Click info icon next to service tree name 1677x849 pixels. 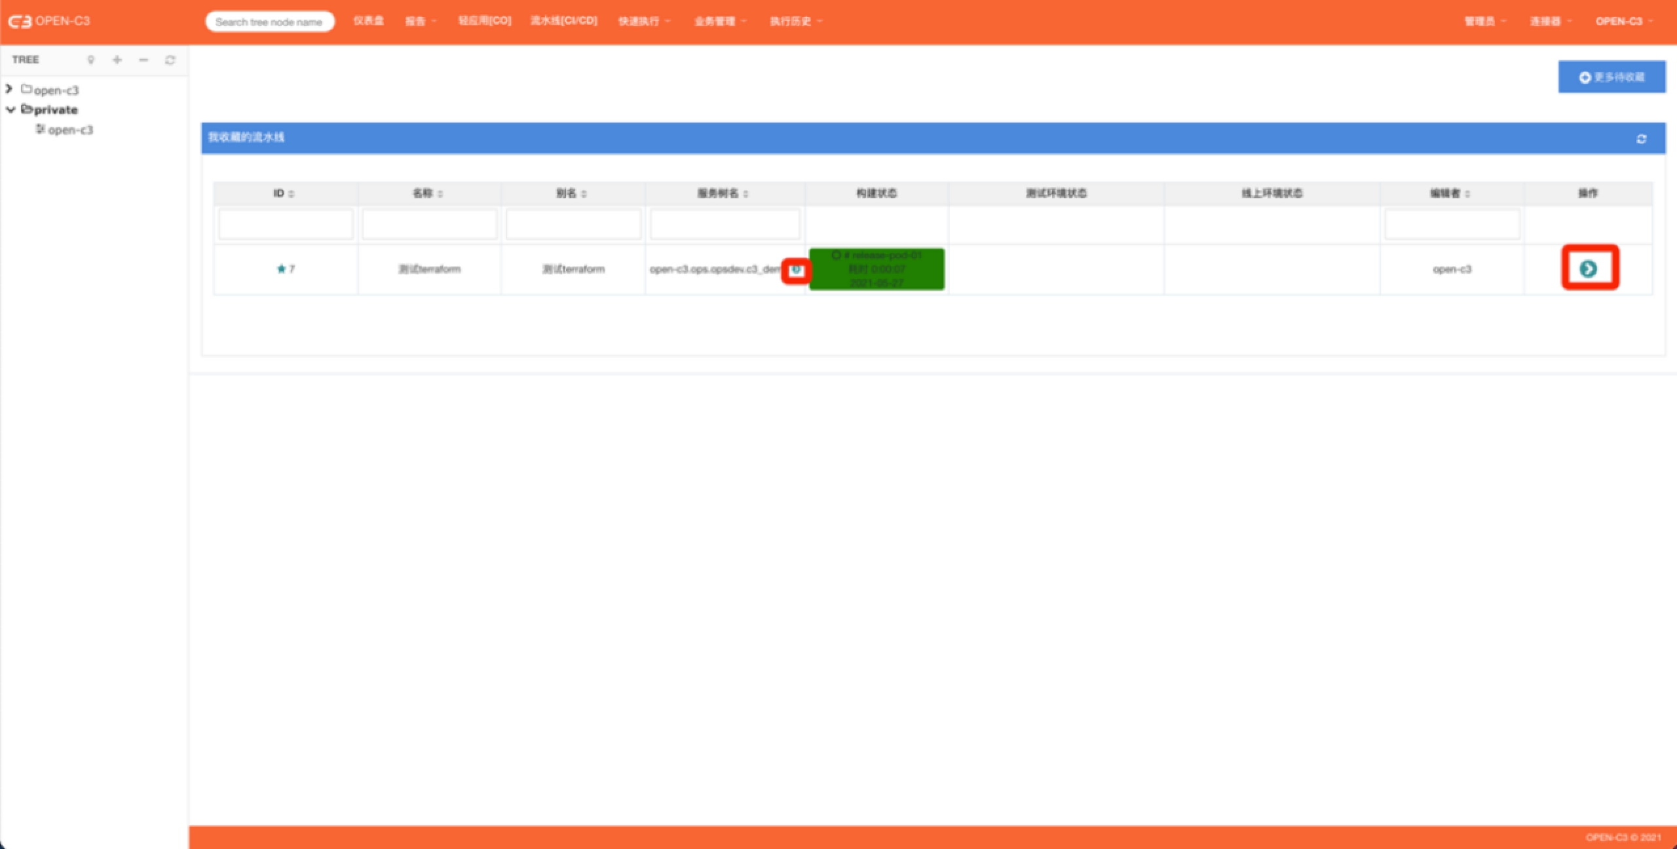point(796,269)
